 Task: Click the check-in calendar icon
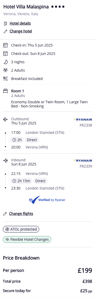(x=5, y=45)
